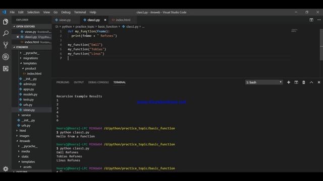
Task: Open apps.py in the file tree
Action: click(28, 89)
